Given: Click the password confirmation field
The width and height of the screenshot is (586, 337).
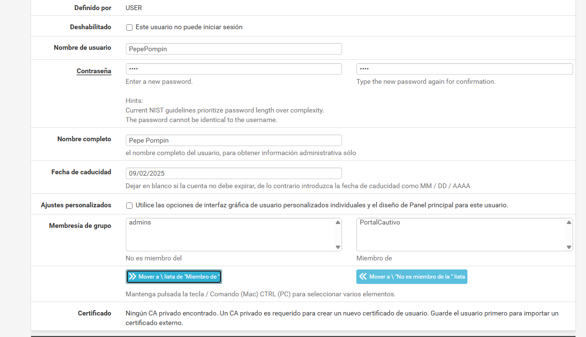Looking at the screenshot, I should point(464,69).
